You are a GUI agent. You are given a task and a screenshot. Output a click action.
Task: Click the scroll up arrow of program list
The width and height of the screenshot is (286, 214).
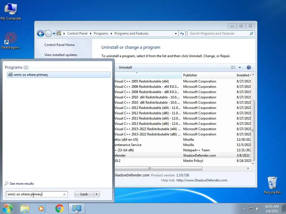[253, 75]
